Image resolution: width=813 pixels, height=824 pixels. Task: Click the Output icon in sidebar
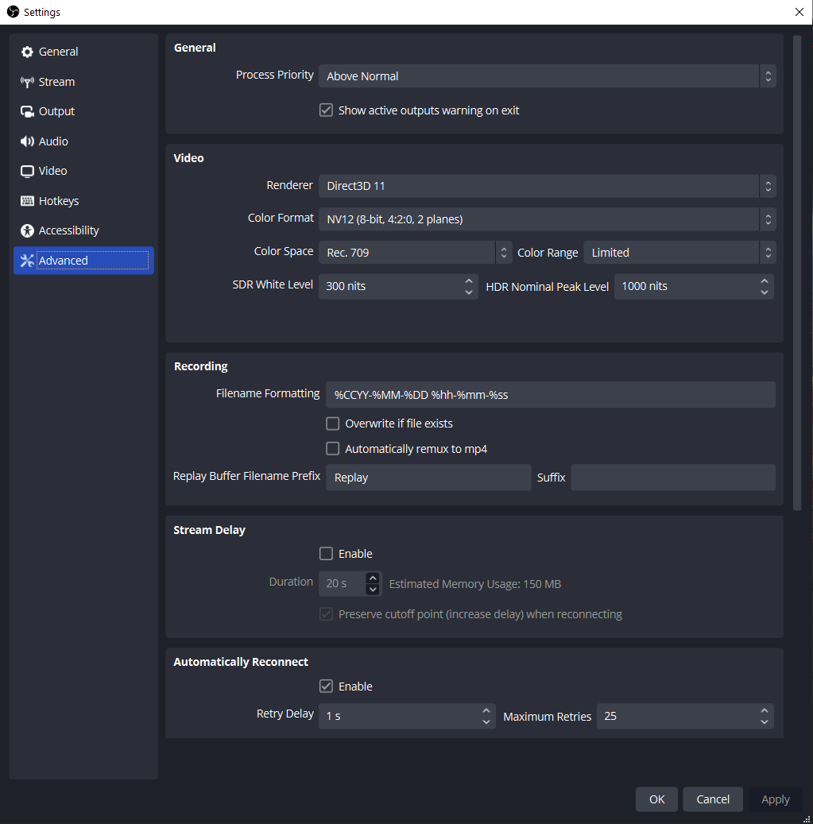click(x=27, y=111)
